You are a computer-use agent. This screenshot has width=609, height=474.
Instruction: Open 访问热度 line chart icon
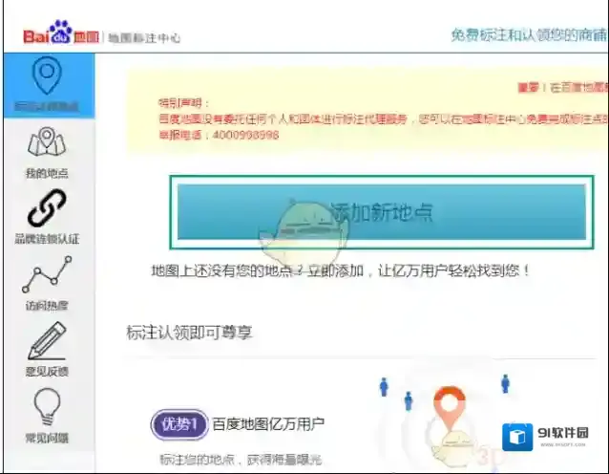click(x=47, y=274)
